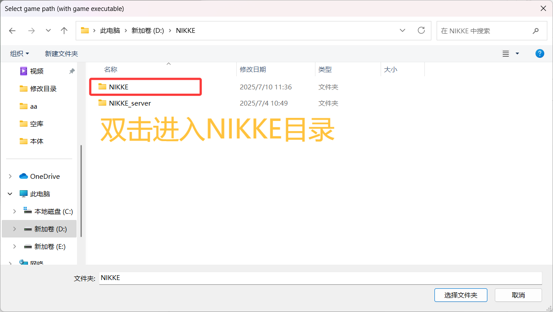Open the view options dropdown arrow
This screenshot has height=312, width=553.
518,53
